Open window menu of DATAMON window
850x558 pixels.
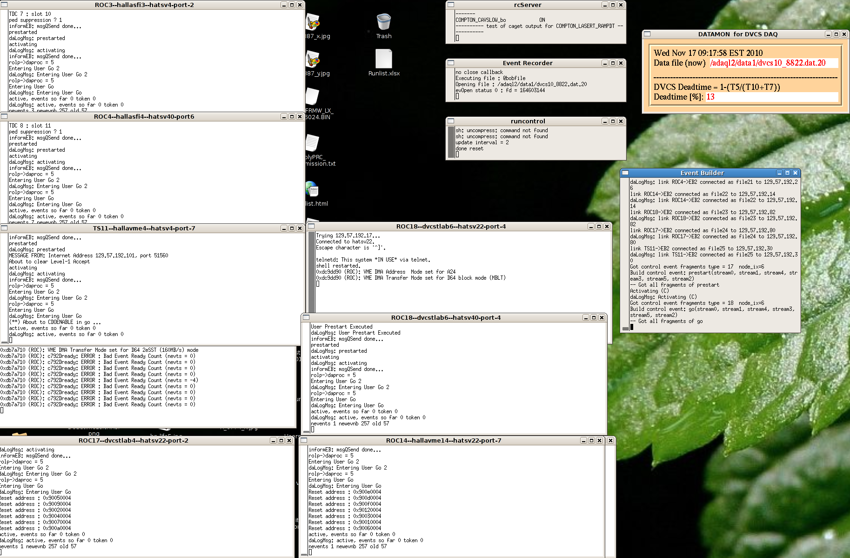647,34
